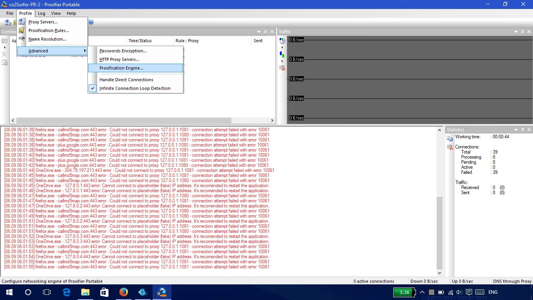The height and width of the screenshot is (300, 533).
Task: Close the Traffic panel
Action: pyautogui.click(x=529, y=32)
